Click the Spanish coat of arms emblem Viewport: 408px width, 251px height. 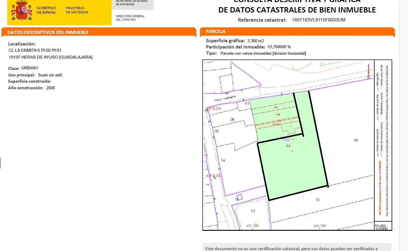click(x=22, y=10)
